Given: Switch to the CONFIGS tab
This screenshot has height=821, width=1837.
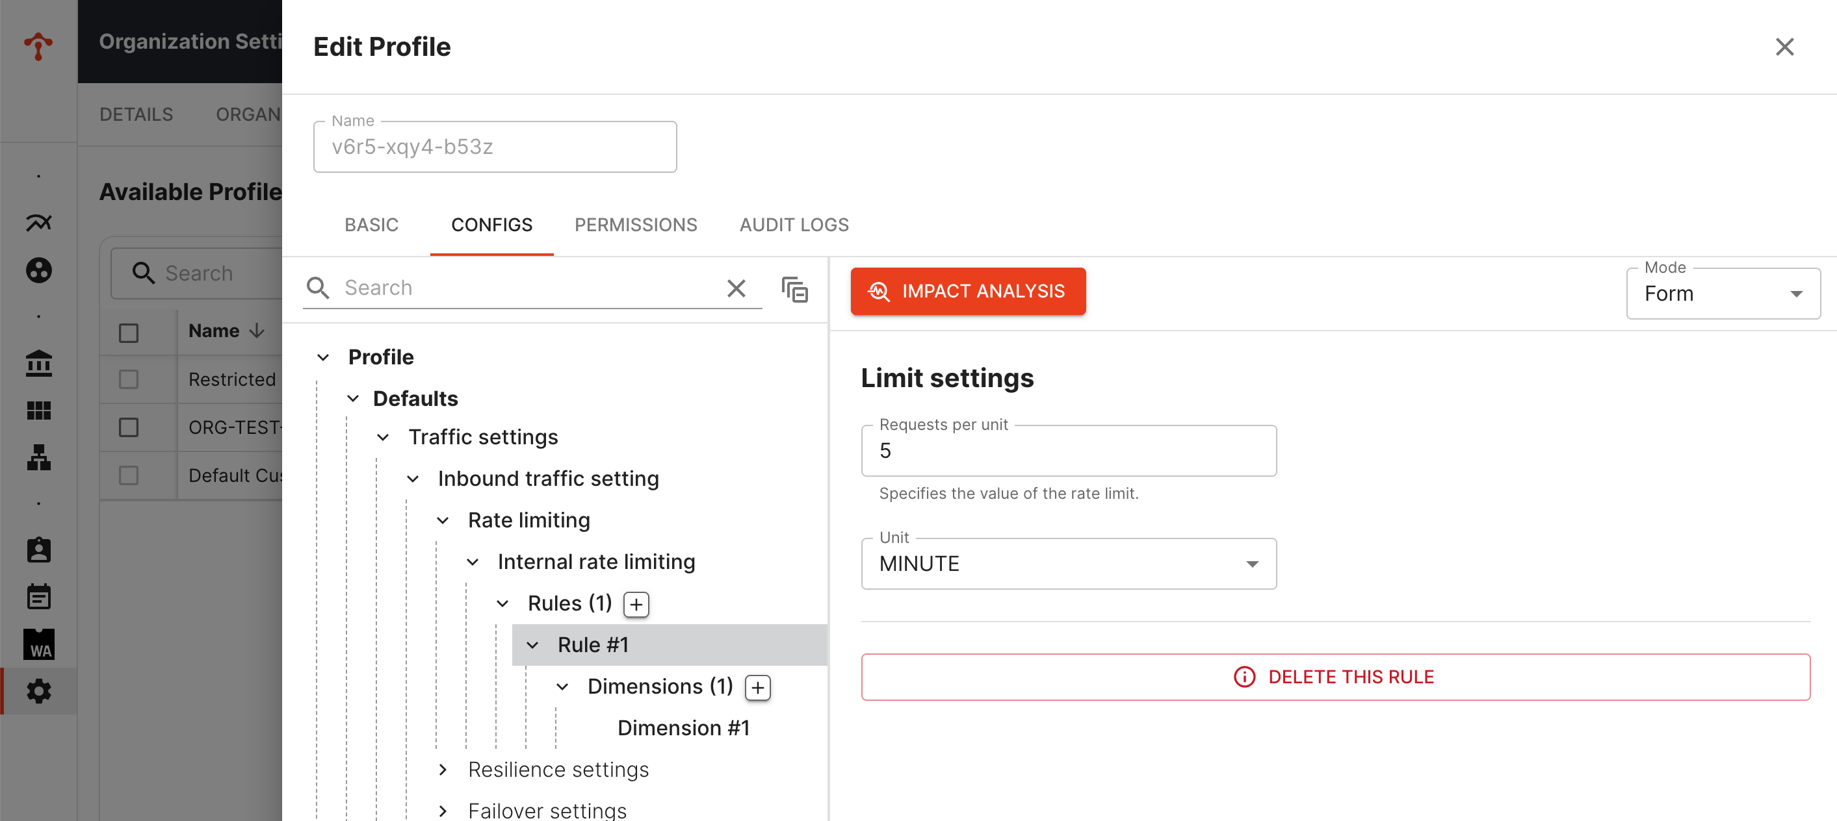Looking at the screenshot, I should click(x=491, y=225).
